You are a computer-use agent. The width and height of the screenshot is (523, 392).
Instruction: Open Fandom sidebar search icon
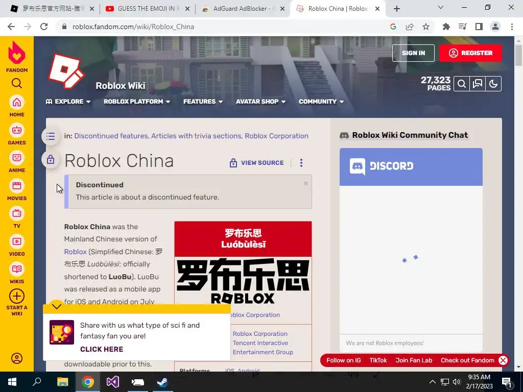pos(17,83)
